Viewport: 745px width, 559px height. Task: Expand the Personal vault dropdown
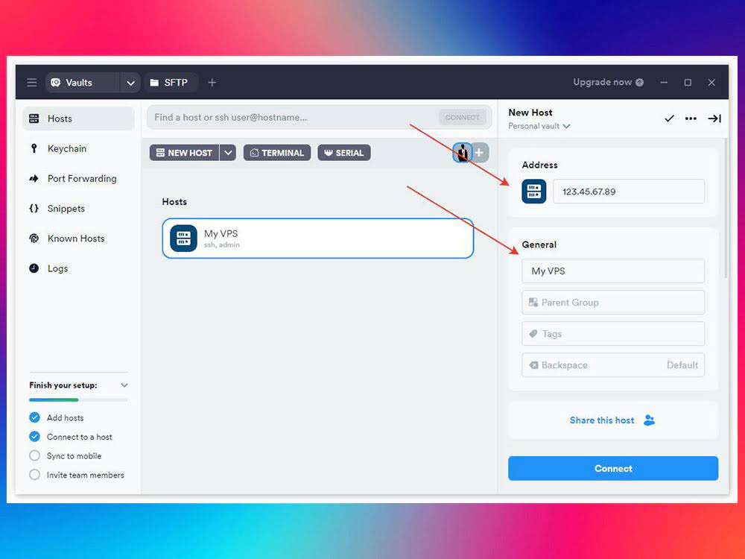click(539, 126)
